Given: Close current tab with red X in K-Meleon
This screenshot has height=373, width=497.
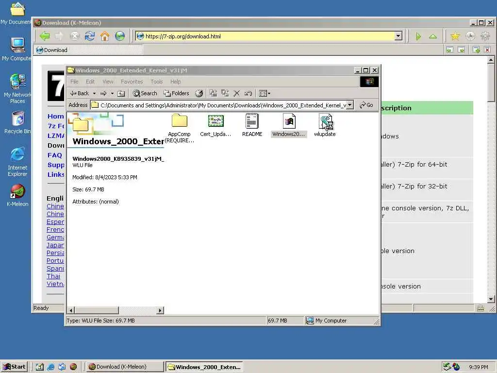Looking at the screenshot, I should (487, 50).
